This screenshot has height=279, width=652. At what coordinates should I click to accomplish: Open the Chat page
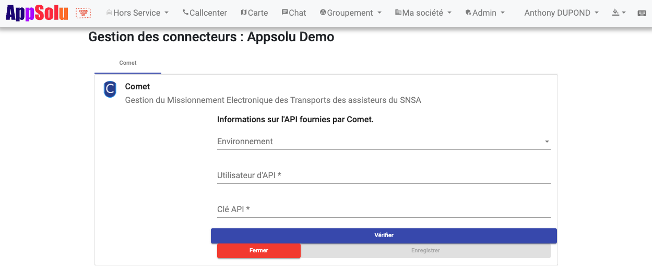293,13
